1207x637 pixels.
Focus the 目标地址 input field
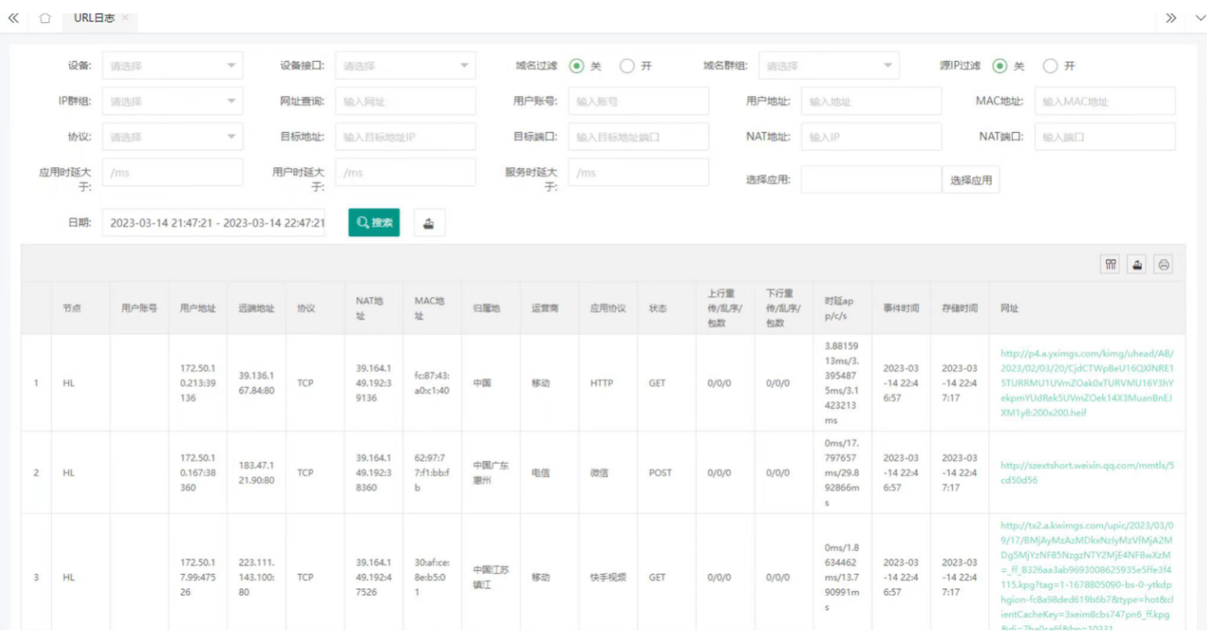click(x=405, y=137)
